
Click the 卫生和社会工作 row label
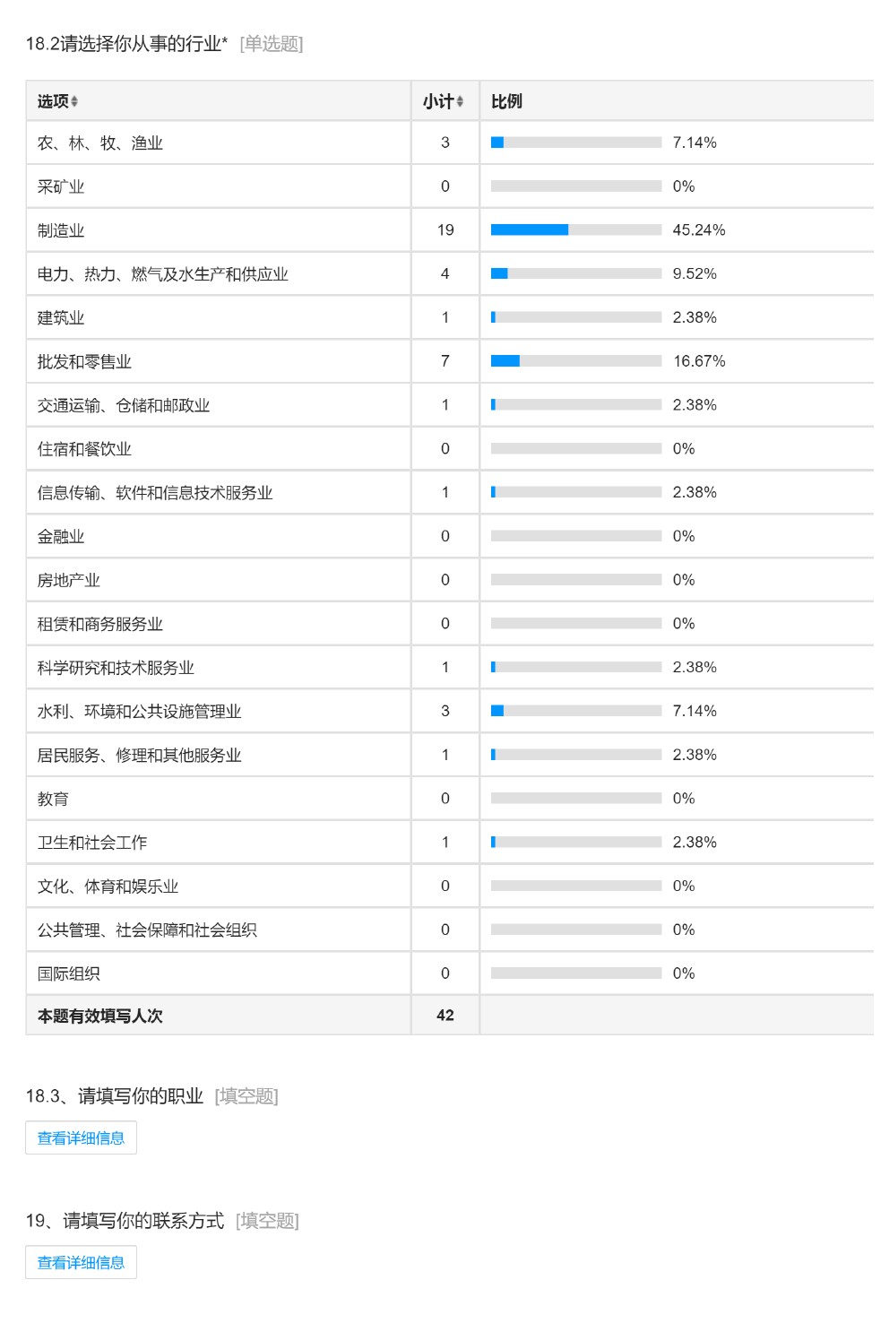pyautogui.click(x=92, y=843)
